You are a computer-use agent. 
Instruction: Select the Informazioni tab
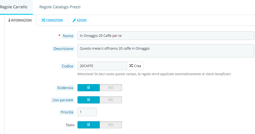[x=20, y=20]
